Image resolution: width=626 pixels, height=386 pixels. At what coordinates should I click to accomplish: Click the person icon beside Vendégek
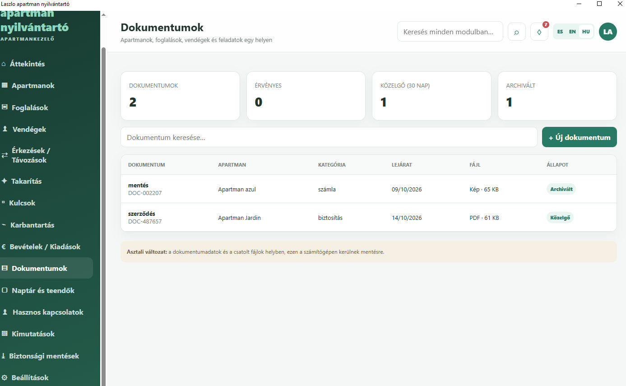coord(5,129)
